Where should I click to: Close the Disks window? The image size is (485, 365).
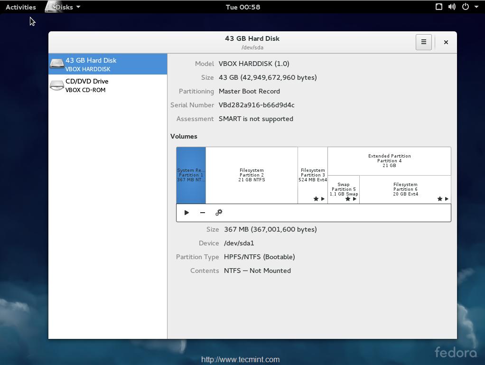point(446,42)
